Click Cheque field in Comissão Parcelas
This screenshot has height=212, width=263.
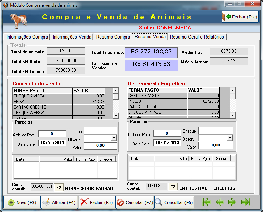pyautogui.click(x=100, y=130)
